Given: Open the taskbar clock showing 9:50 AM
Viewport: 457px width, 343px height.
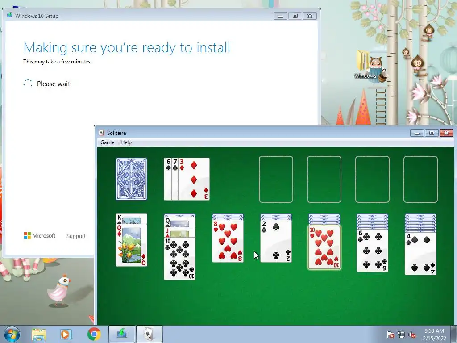Looking at the screenshot, I should [x=434, y=335].
